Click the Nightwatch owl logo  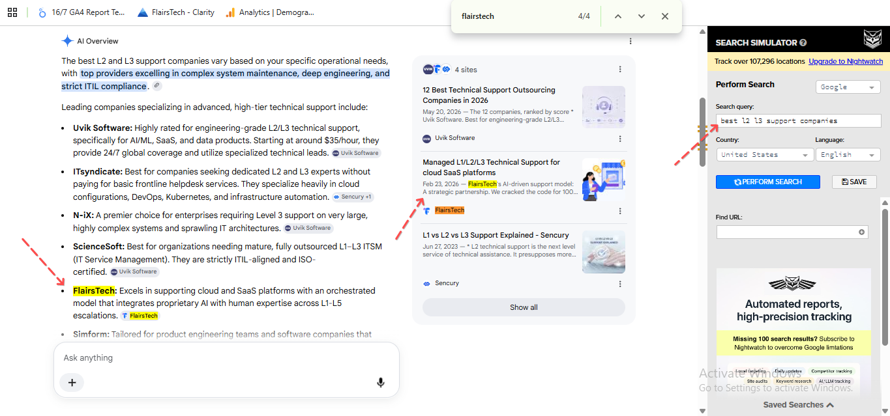(x=872, y=40)
